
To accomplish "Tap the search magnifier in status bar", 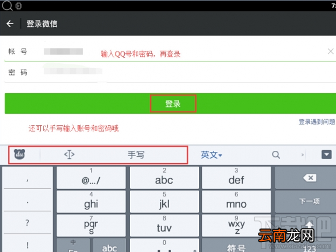I will coord(7,6).
